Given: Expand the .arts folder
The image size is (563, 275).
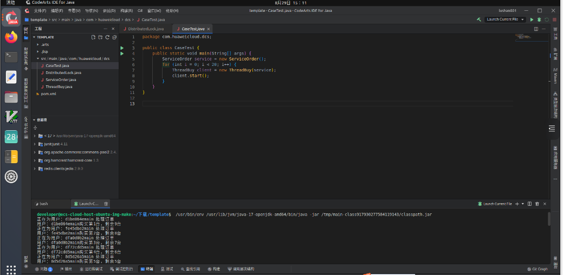Looking at the screenshot, I should click(x=45, y=44).
